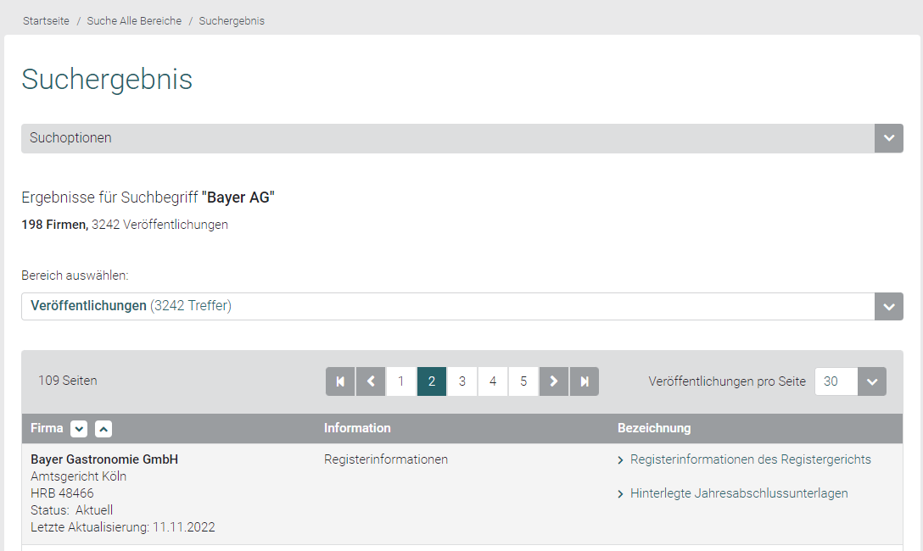Go to the first results page
This screenshot has width=923, height=551.
click(340, 381)
